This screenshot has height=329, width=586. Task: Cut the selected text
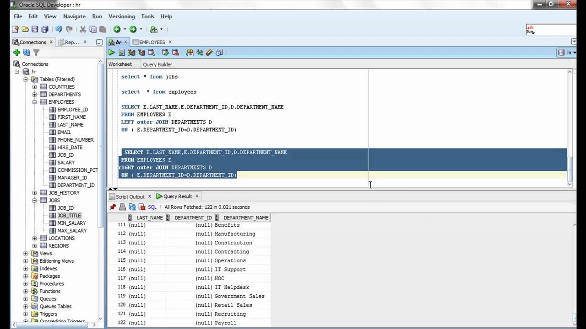[83, 29]
